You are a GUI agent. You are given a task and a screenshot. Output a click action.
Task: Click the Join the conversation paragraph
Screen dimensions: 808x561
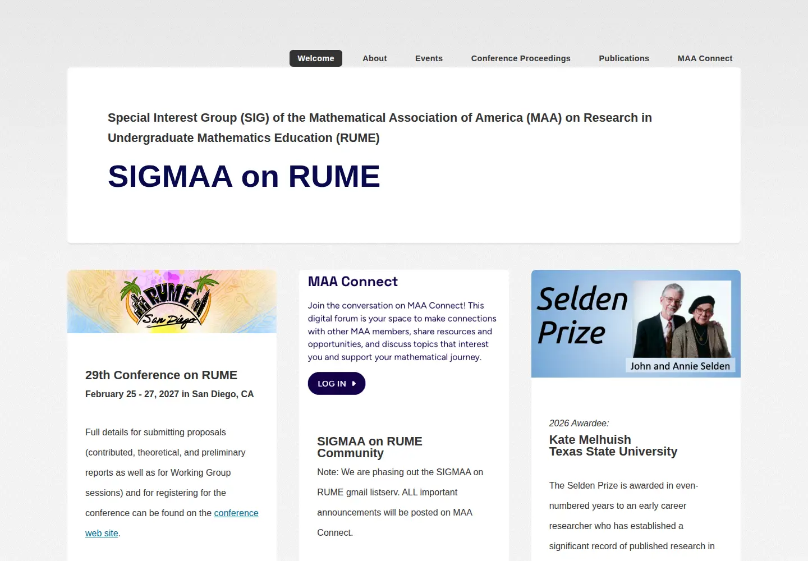click(402, 332)
